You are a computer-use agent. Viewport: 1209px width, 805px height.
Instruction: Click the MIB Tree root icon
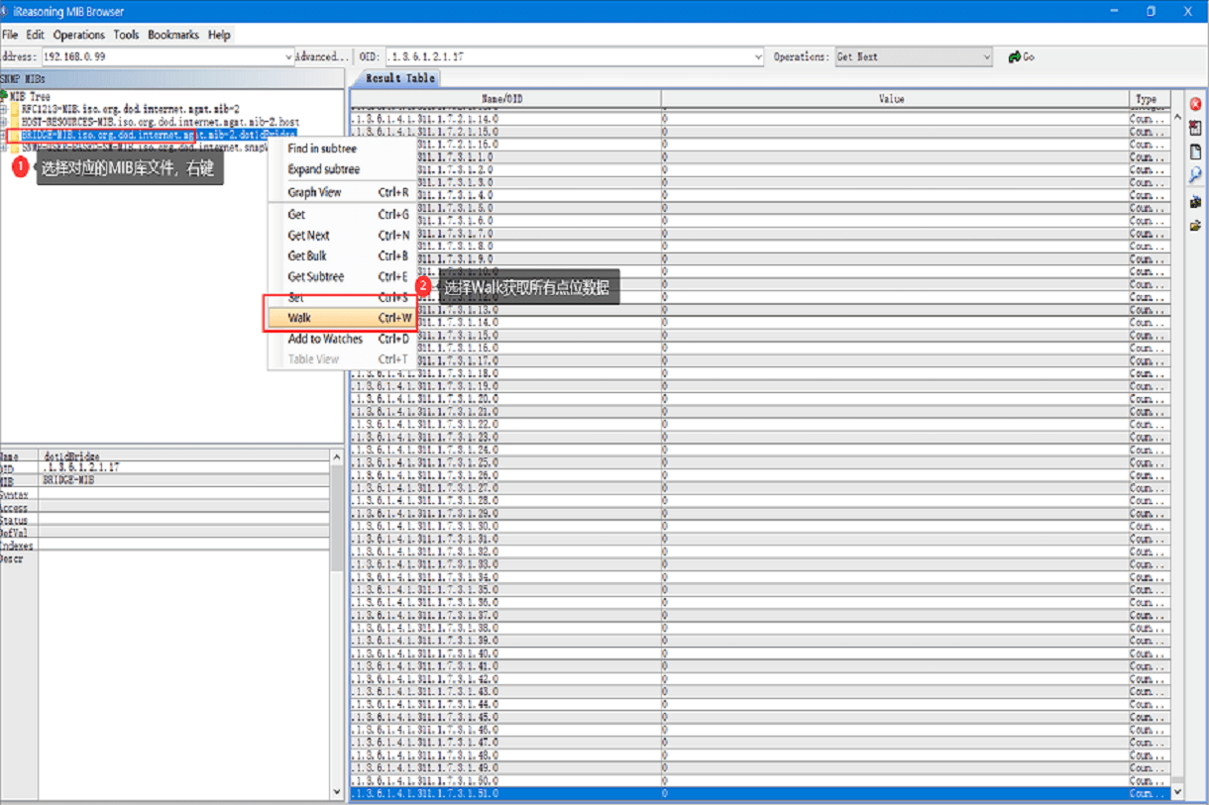pos(5,96)
